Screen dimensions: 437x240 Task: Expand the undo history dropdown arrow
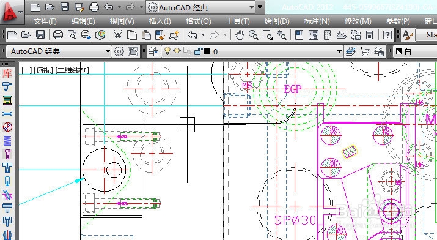pos(203,35)
